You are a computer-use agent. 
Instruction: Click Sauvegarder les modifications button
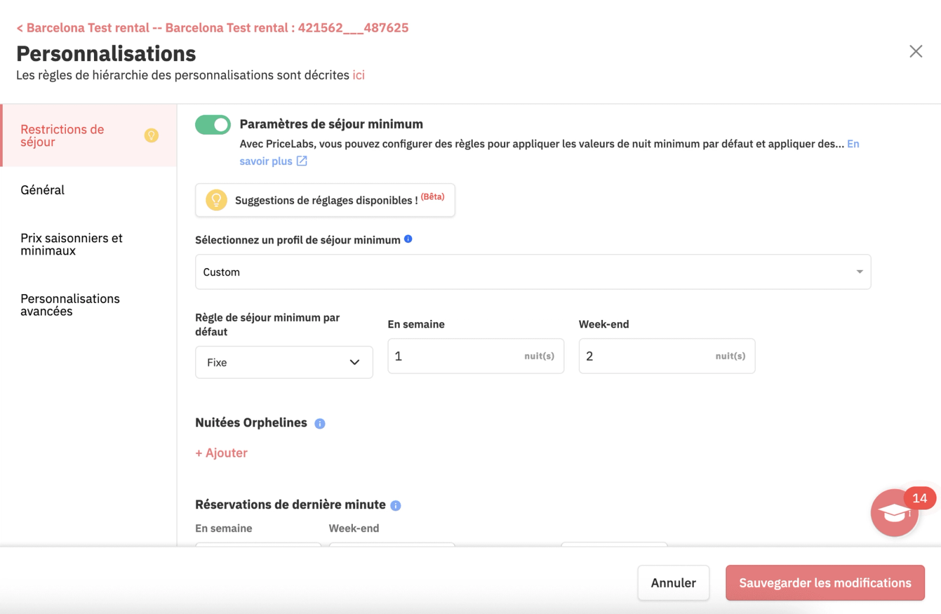[825, 583]
